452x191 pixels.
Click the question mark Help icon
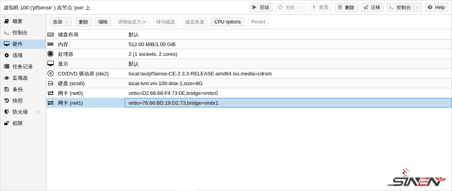430,7
